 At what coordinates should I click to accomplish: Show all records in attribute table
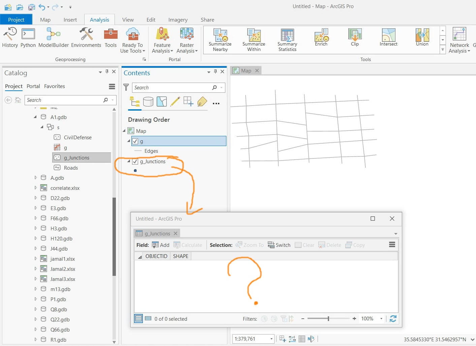click(x=138, y=319)
